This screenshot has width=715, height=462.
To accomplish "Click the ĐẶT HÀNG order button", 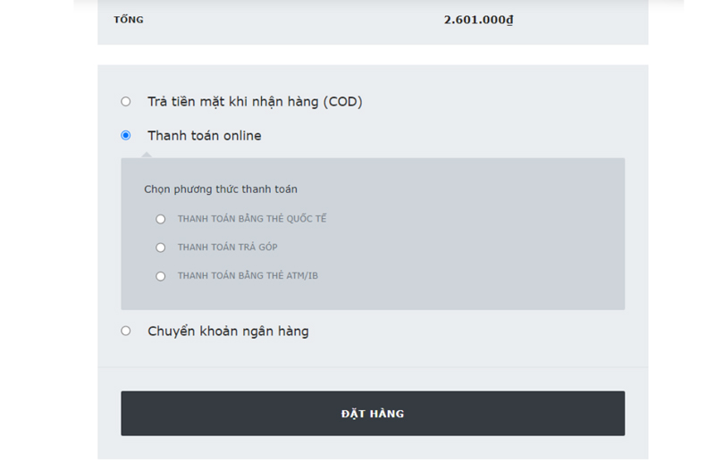I will click(x=373, y=413).
